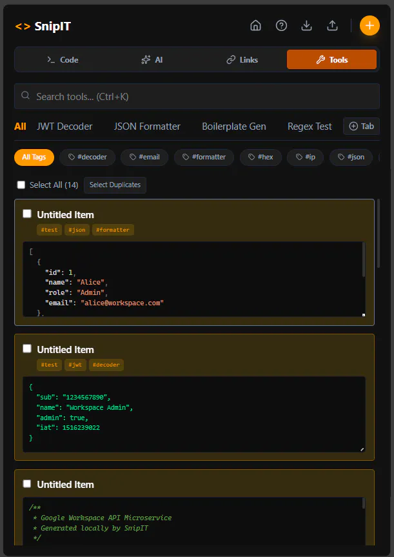Click #decoder tag on second item card
Image resolution: width=394 pixels, height=557 pixels.
coord(106,365)
